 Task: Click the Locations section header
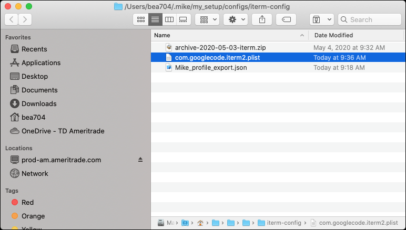pyautogui.click(x=18, y=148)
